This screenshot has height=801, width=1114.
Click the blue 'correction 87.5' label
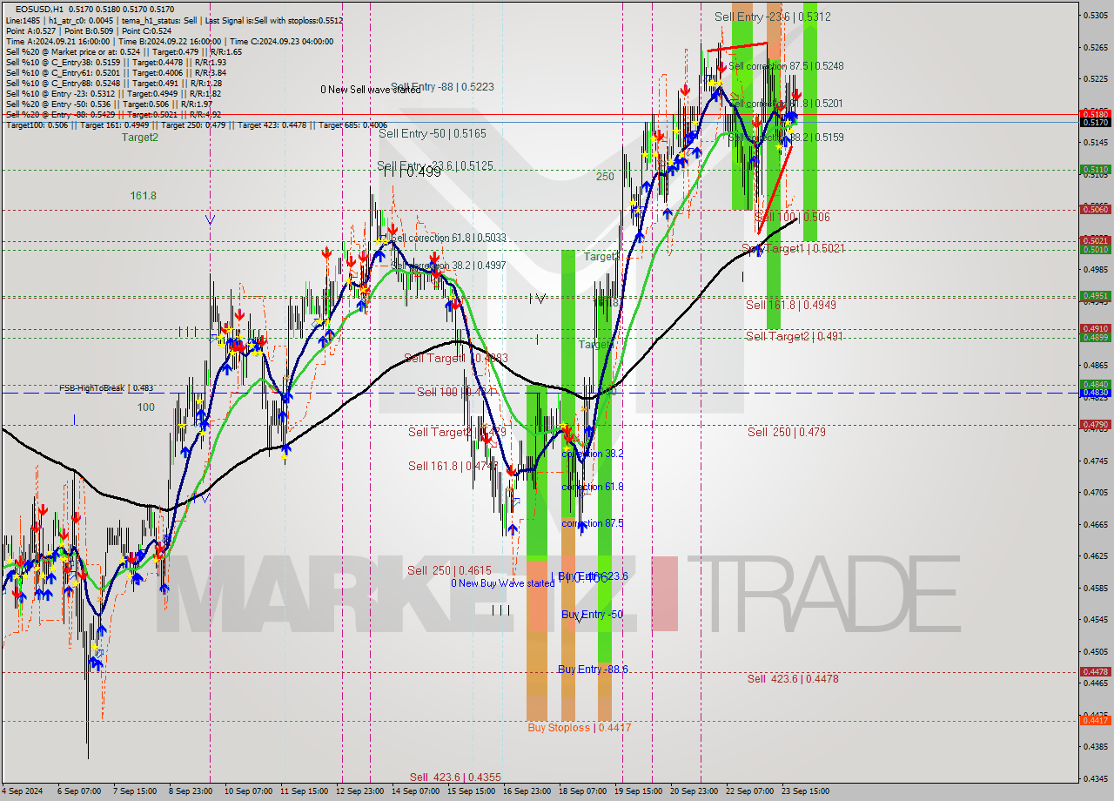tap(593, 523)
